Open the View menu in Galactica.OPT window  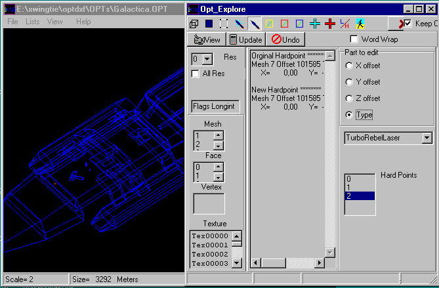(55, 22)
